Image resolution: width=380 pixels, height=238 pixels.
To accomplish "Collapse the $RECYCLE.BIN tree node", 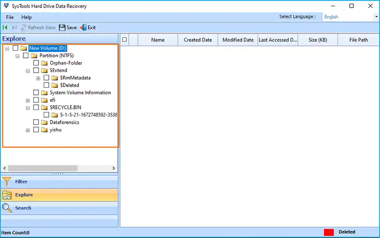I will tap(28, 108).
